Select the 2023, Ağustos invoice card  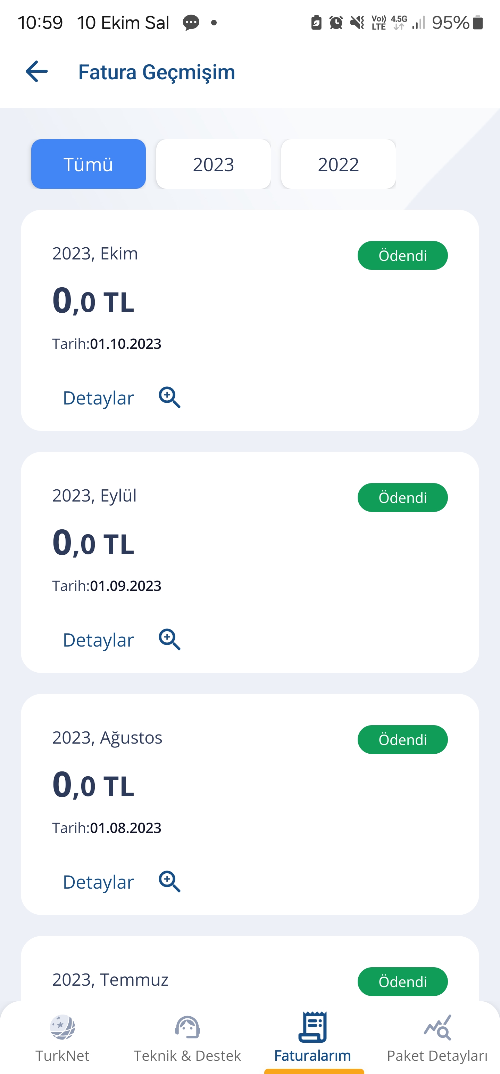click(250, 804)
